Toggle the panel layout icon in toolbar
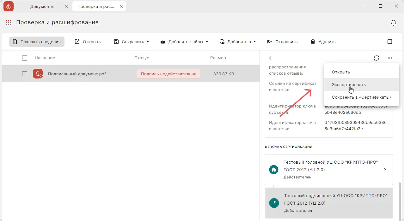The image size is (404, 221). [390, 42]
